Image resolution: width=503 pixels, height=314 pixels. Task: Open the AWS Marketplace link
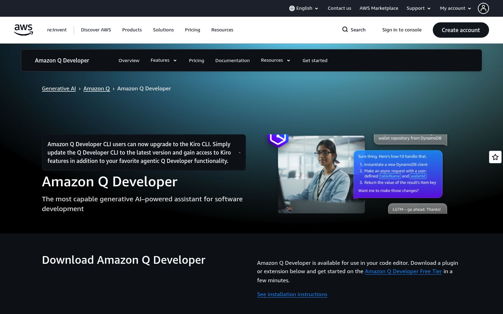379,8
